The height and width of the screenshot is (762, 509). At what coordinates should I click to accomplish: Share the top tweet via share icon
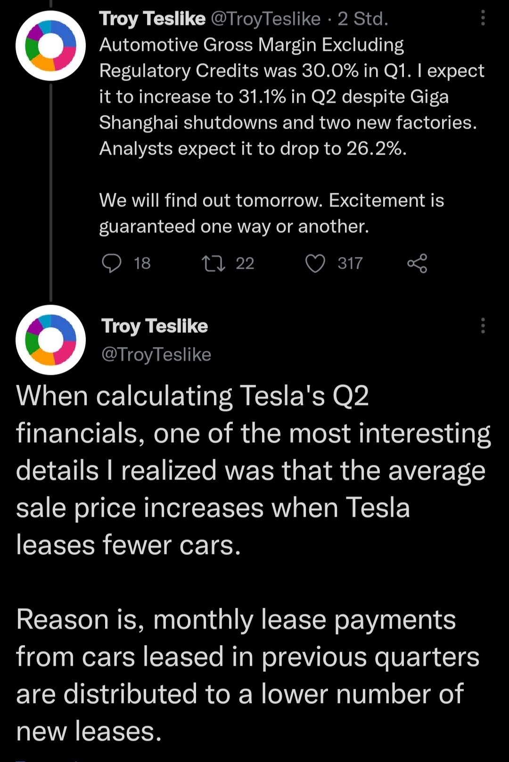[417, 263]
